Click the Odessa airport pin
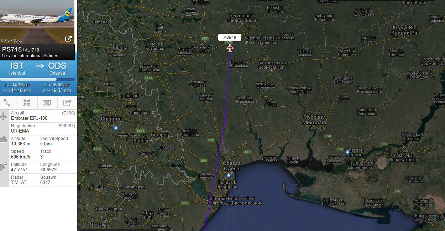The width and height of the screenshot is (445, 231). (229, 176)
